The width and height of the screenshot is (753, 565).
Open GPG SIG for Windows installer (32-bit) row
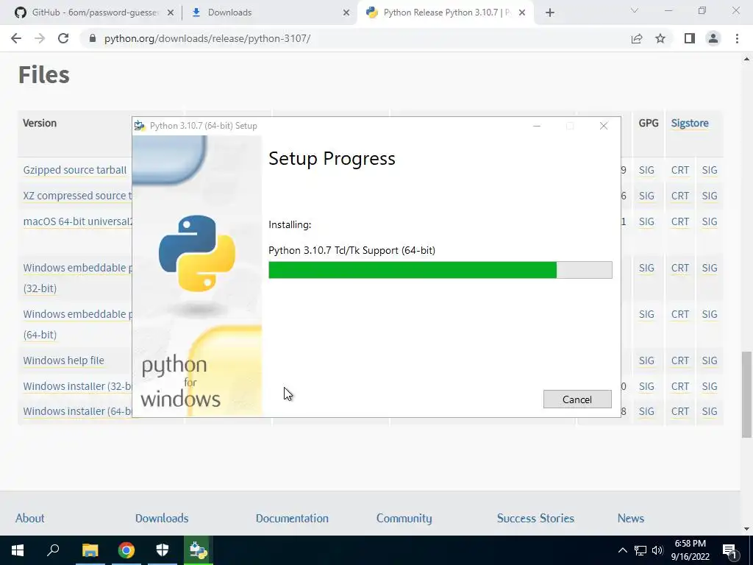pos(646,386)
